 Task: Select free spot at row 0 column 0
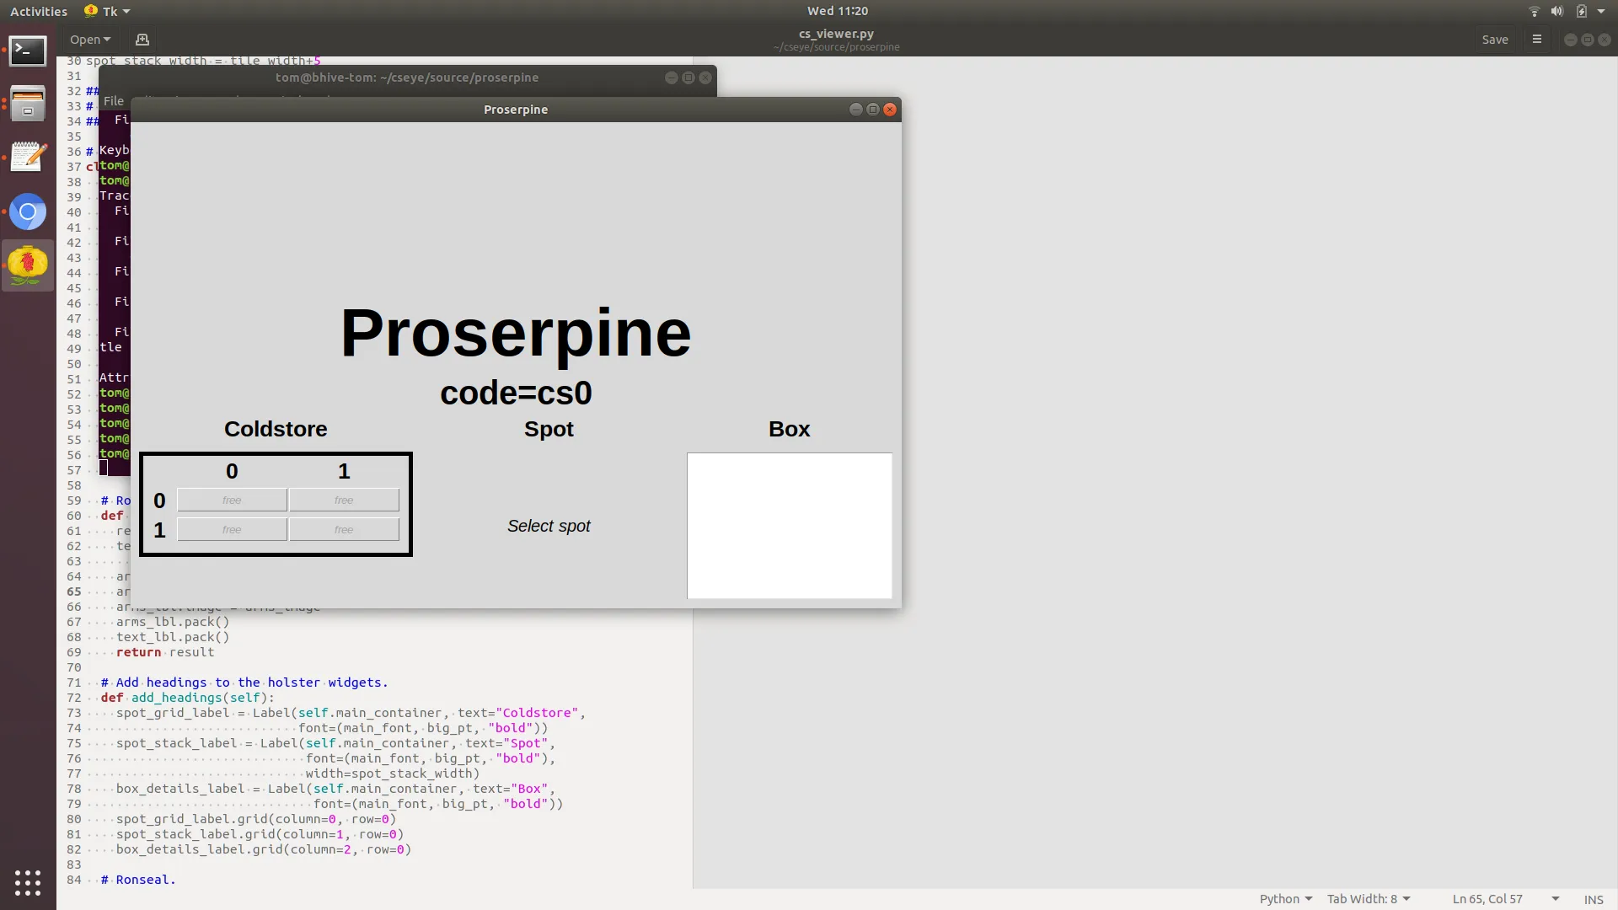pyautogui.click(x=232, y=500)
